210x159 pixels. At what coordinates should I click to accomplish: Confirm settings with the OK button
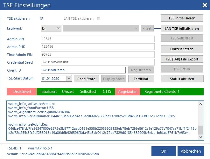164,151
